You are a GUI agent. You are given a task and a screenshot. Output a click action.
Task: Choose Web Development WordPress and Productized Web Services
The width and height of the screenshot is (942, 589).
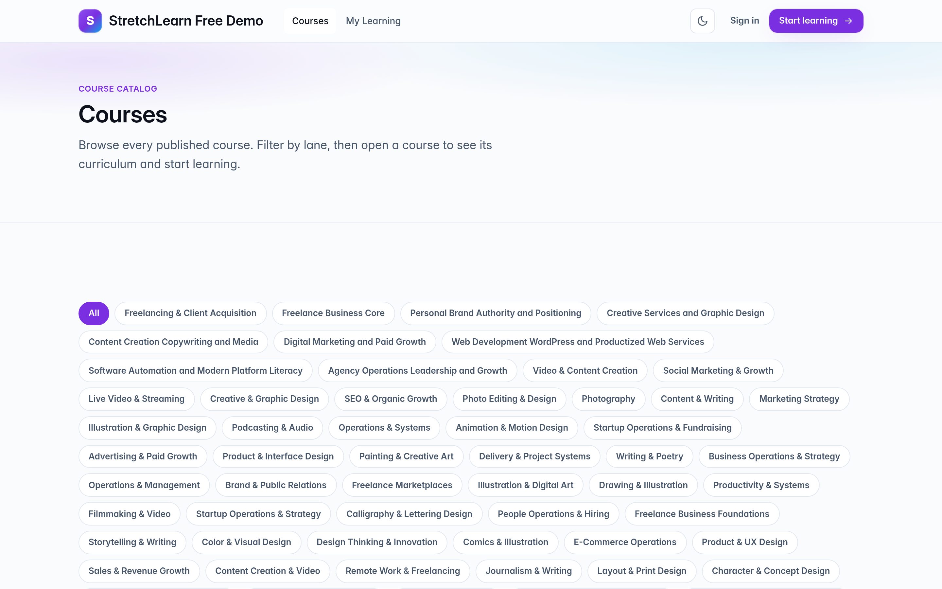pyautogui.click(x=578, y=342)
